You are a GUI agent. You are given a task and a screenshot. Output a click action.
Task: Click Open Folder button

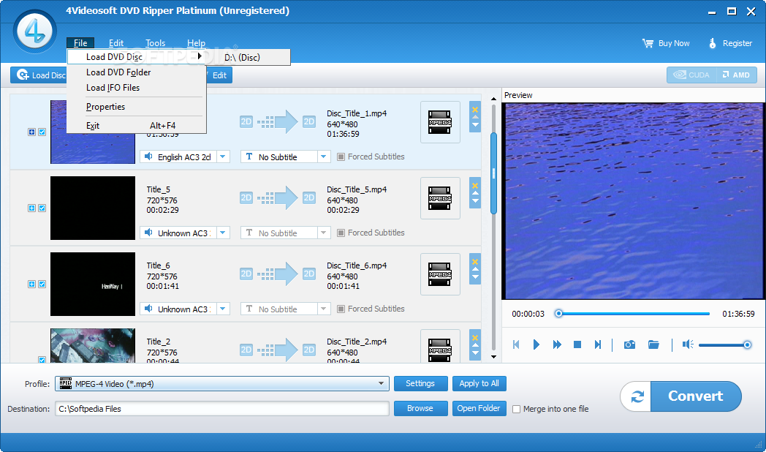click(x=479, y=409)
